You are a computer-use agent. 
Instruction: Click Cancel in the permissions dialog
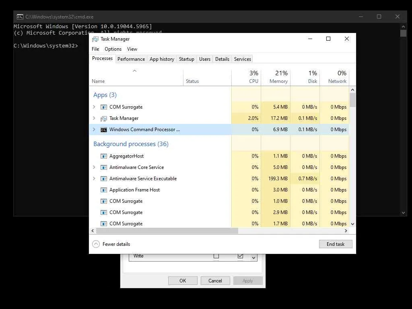215,280
